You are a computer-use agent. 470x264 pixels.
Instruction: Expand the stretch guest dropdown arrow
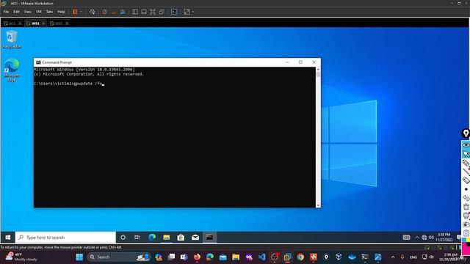[x=192, y=12]
